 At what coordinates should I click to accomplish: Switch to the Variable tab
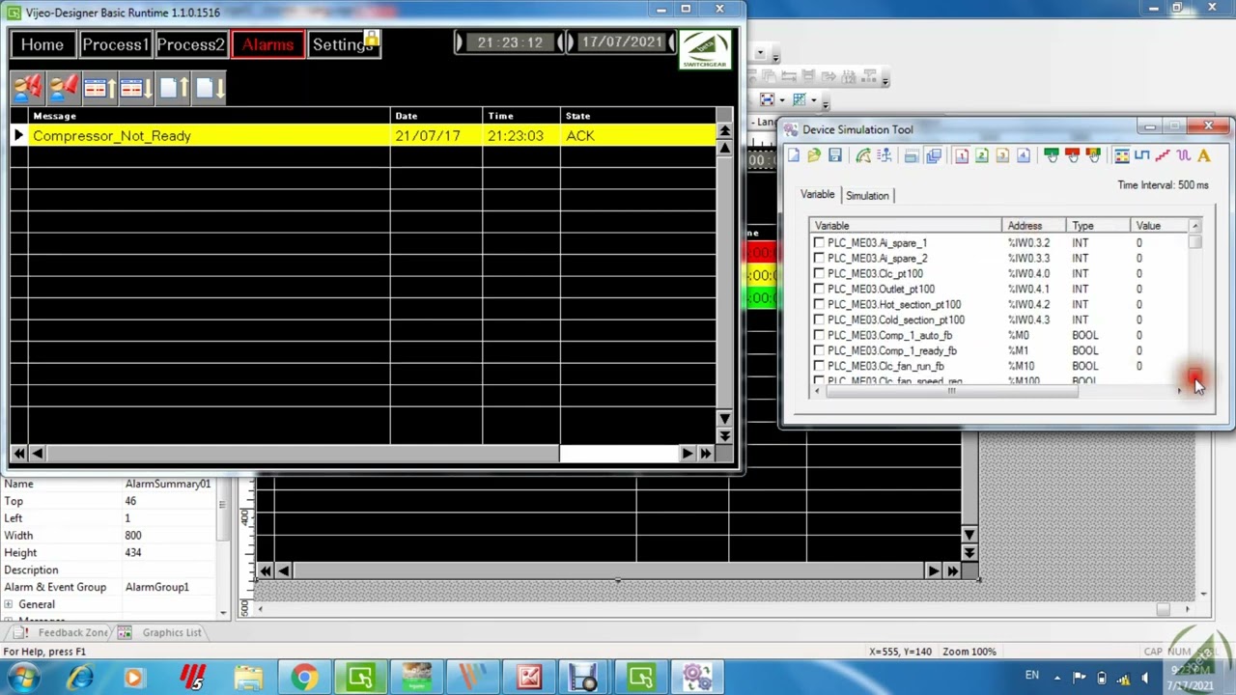(x=817, y=195)
